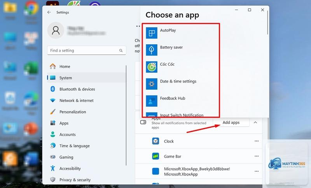Viewport: 311px width, 188px height.
Task: Open Google Chrome on the desktop
Action: [31, 8]
